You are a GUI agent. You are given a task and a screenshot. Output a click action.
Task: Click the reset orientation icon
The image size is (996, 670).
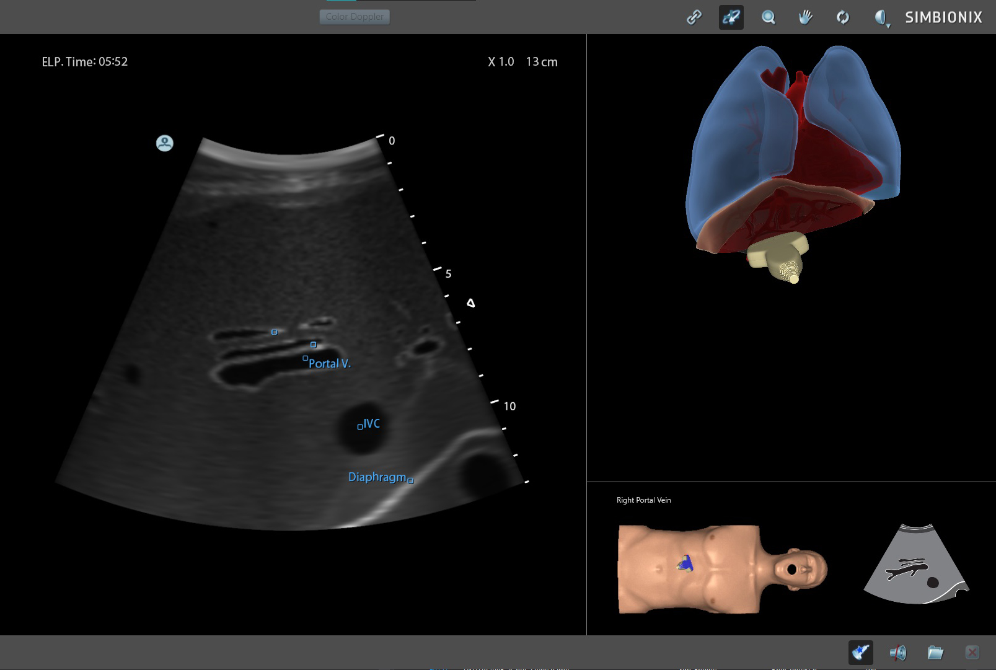pyautogui.click(x=842, y=17)
